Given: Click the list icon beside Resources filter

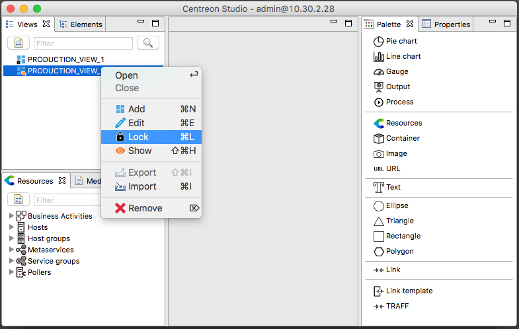Looking at the screenshot, I should [x=19, y=200].
